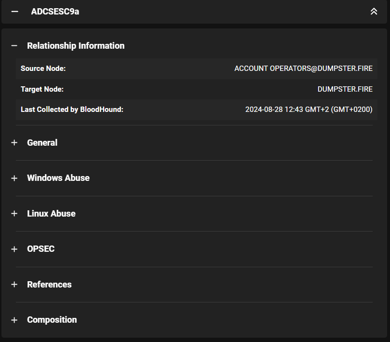Open the OPSEC section header

click(x=41, y=249)
